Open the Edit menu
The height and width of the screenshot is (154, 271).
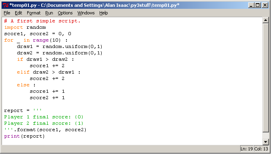pos(18,13)
